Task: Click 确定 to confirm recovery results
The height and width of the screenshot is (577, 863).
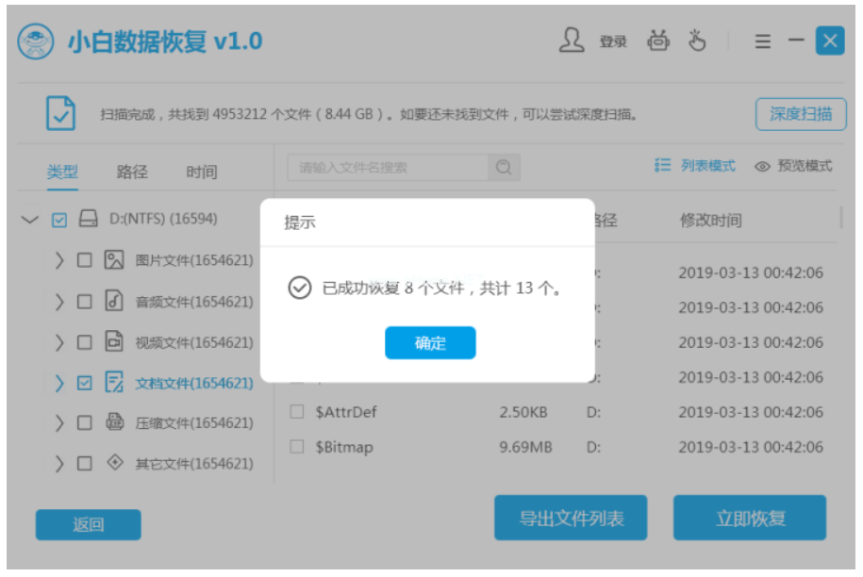Action: tap(429, 343)
